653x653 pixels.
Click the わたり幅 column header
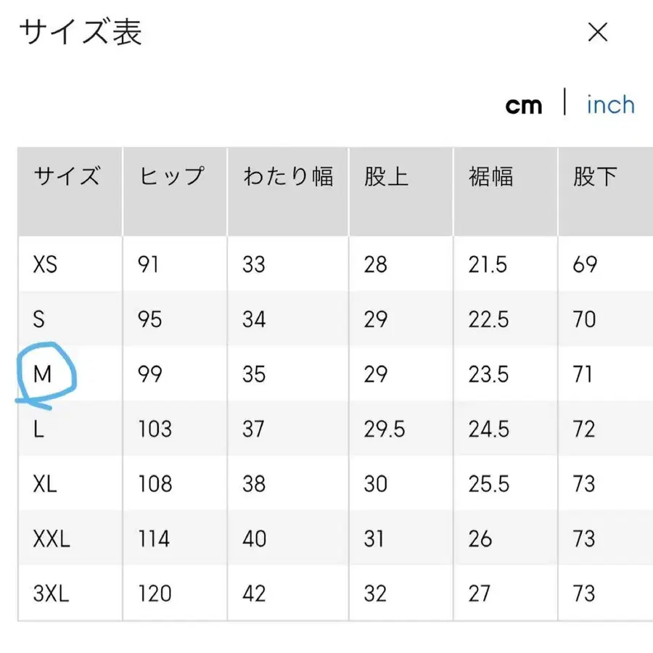(x=287, y=176)
